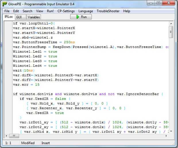Click the horizontal scrollbar thumb
This screenshot has height=148, width=178.
14,136
